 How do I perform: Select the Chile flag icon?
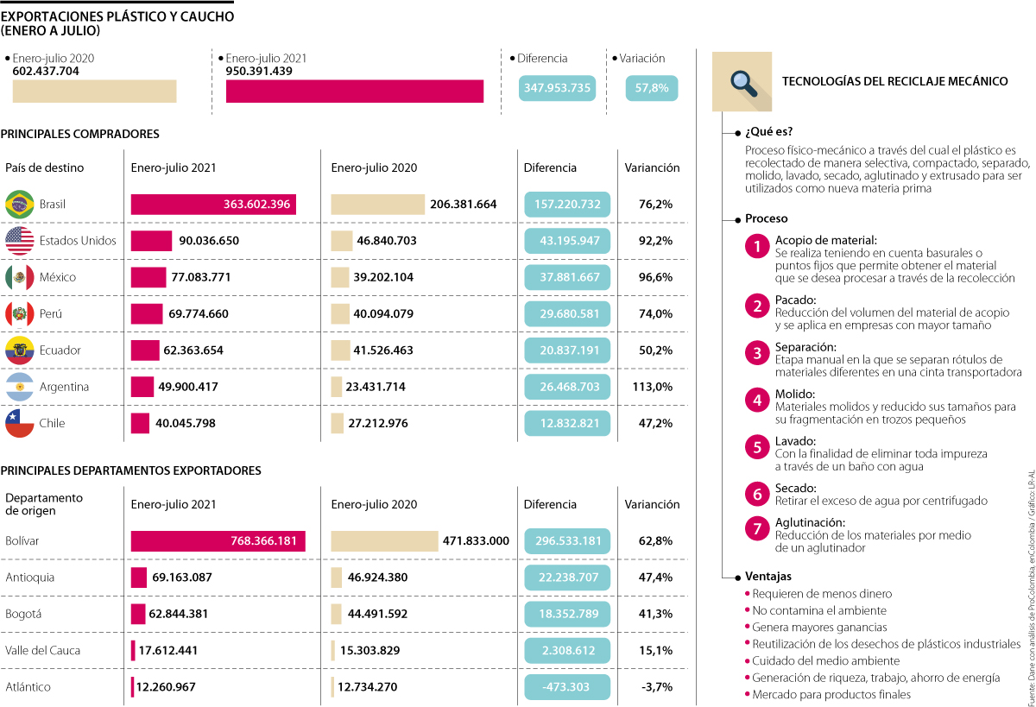(19, 423)
